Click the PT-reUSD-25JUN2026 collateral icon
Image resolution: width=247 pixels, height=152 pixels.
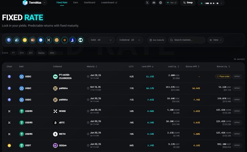(x=55, y=77)
